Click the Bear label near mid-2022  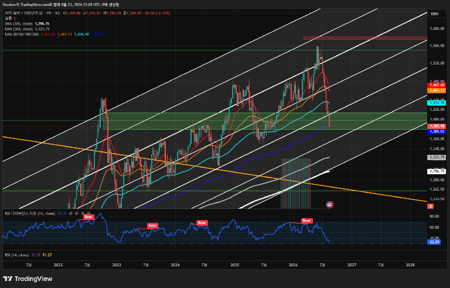[x=88, y=217]
